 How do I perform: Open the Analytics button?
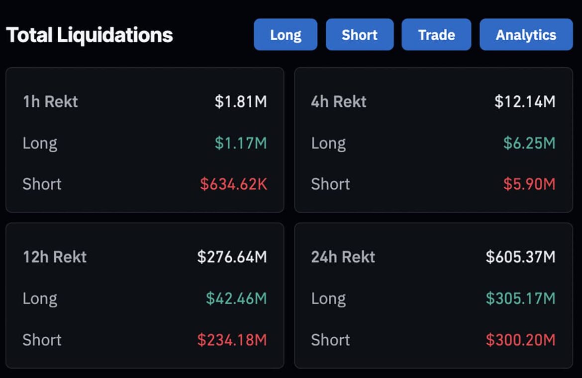(x=526, y=35)
